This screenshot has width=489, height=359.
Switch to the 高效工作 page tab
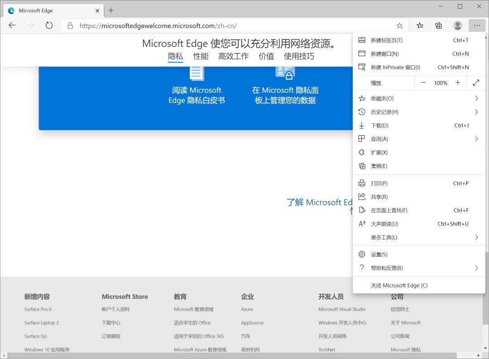point(233,56)
